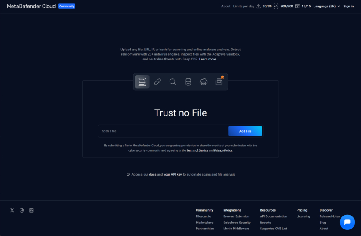Select the file scan mode icon
The width and height of the screenshot is (361, 236).
click(x=142, y=82)
